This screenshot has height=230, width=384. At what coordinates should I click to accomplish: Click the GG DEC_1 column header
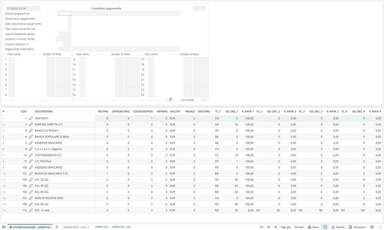[x=232, y=111]
